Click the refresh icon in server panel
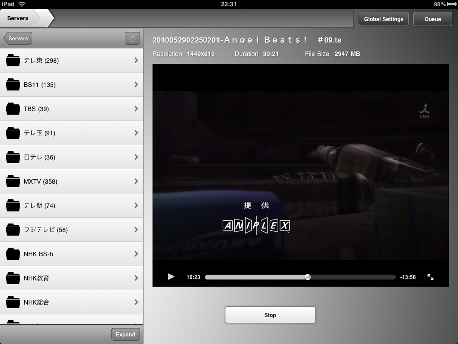This screenshot has width=458, height=344. coord(132,39)
